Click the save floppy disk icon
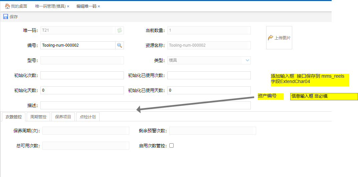 [6, 17]
